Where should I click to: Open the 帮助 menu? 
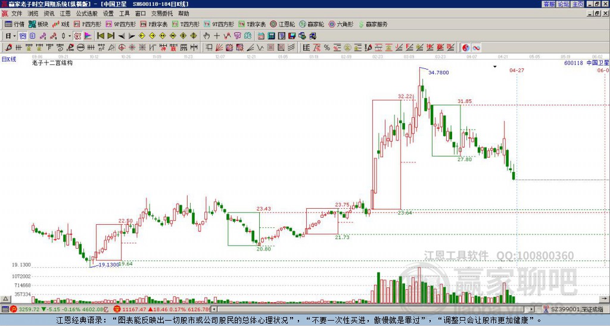coord(183,14)
